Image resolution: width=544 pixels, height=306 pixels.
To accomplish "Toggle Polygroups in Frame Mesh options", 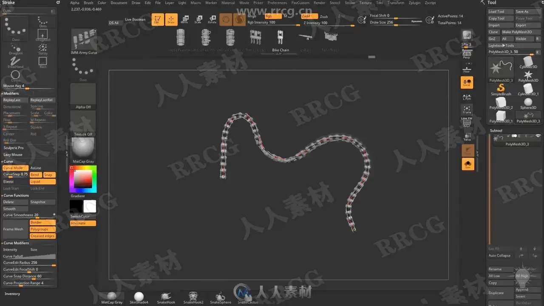I will [42, 229].
